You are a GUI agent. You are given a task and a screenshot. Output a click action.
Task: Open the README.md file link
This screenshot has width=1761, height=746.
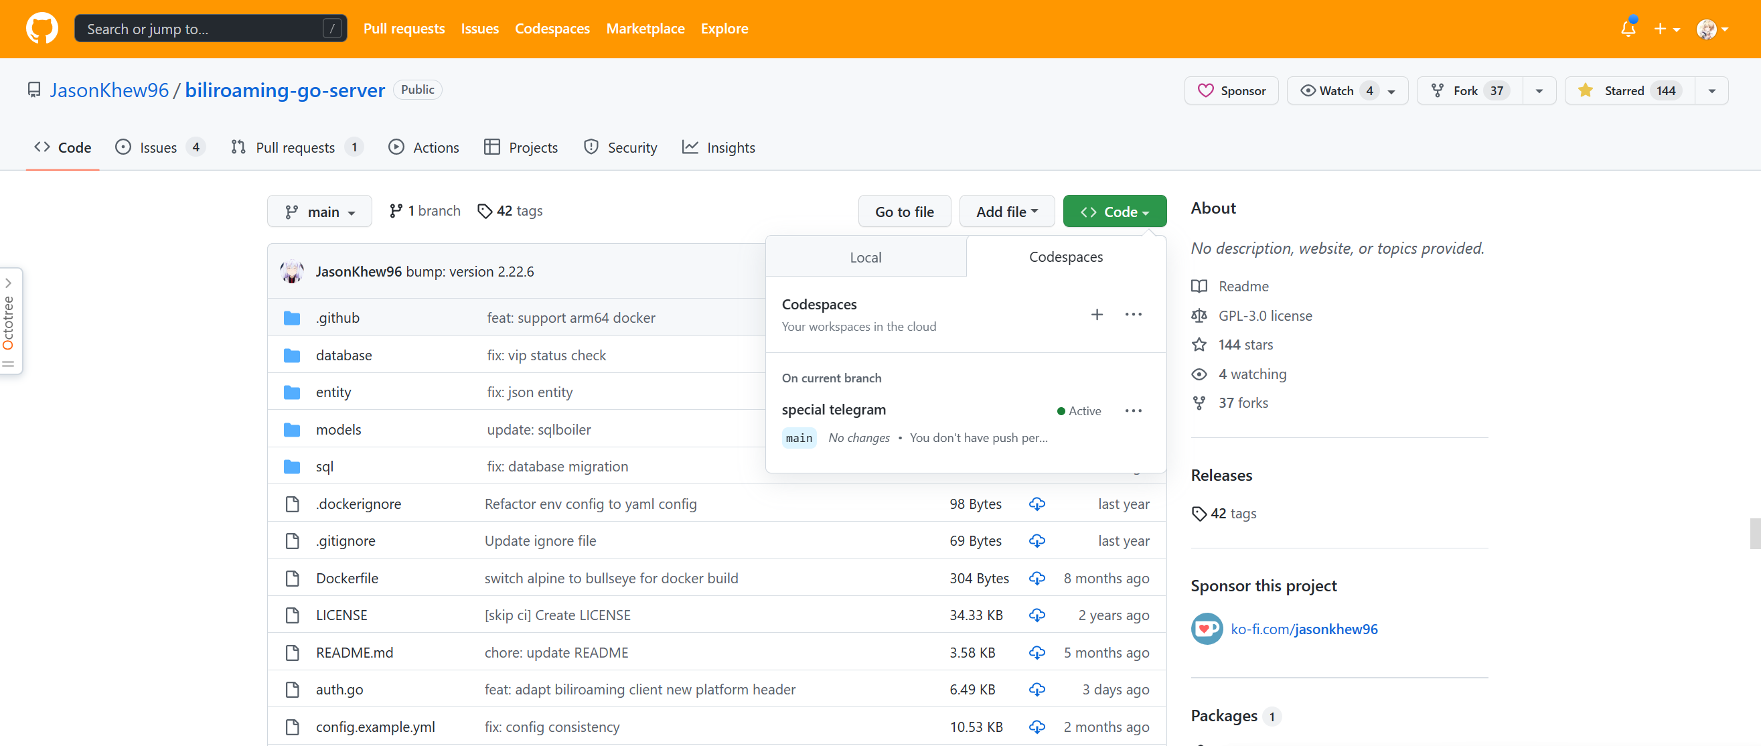pyautogui.click(x=354, y=653)
